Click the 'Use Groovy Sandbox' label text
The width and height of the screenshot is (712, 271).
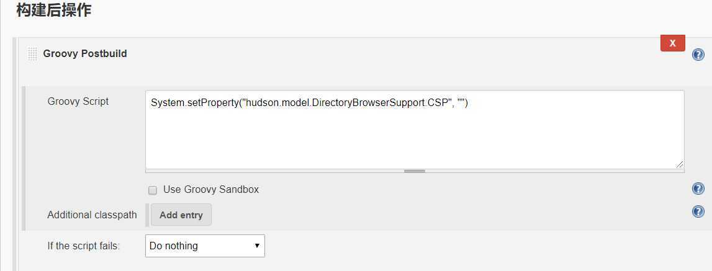[210, 189]
